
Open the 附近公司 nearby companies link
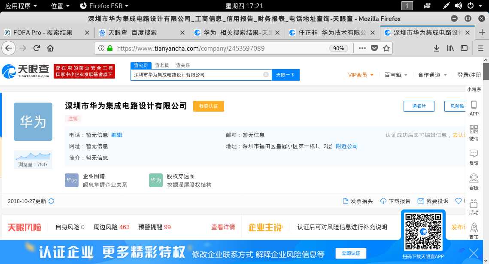(346, 146)
